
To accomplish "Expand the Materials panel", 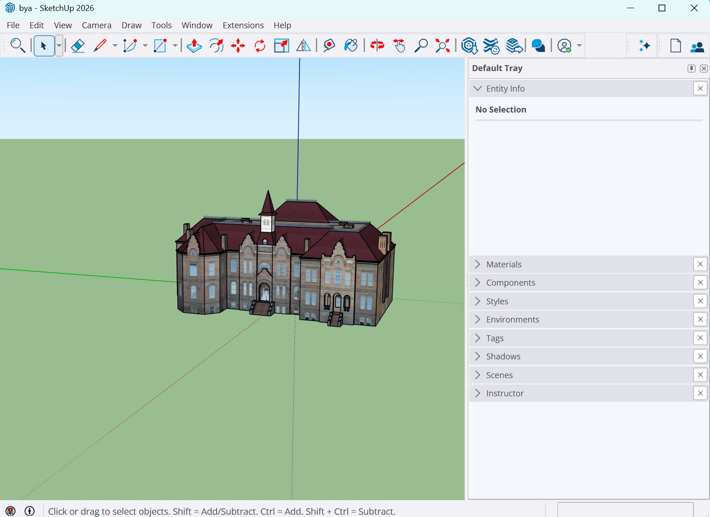I will 477,264.
